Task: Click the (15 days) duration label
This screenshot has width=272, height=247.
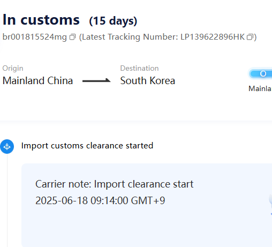Action: (x=113, y=21)
